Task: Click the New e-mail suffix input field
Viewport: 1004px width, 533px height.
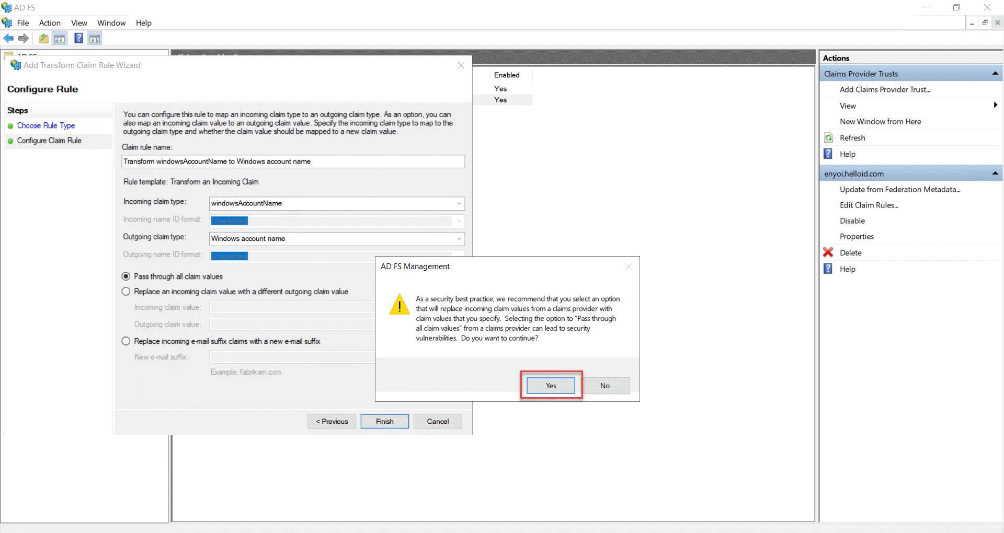Action: (292, 357)
